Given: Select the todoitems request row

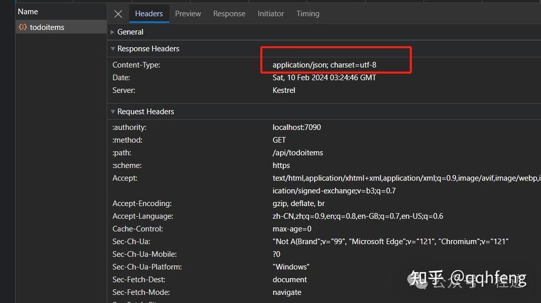Looking at the screenshot, I should click(61, 27).
